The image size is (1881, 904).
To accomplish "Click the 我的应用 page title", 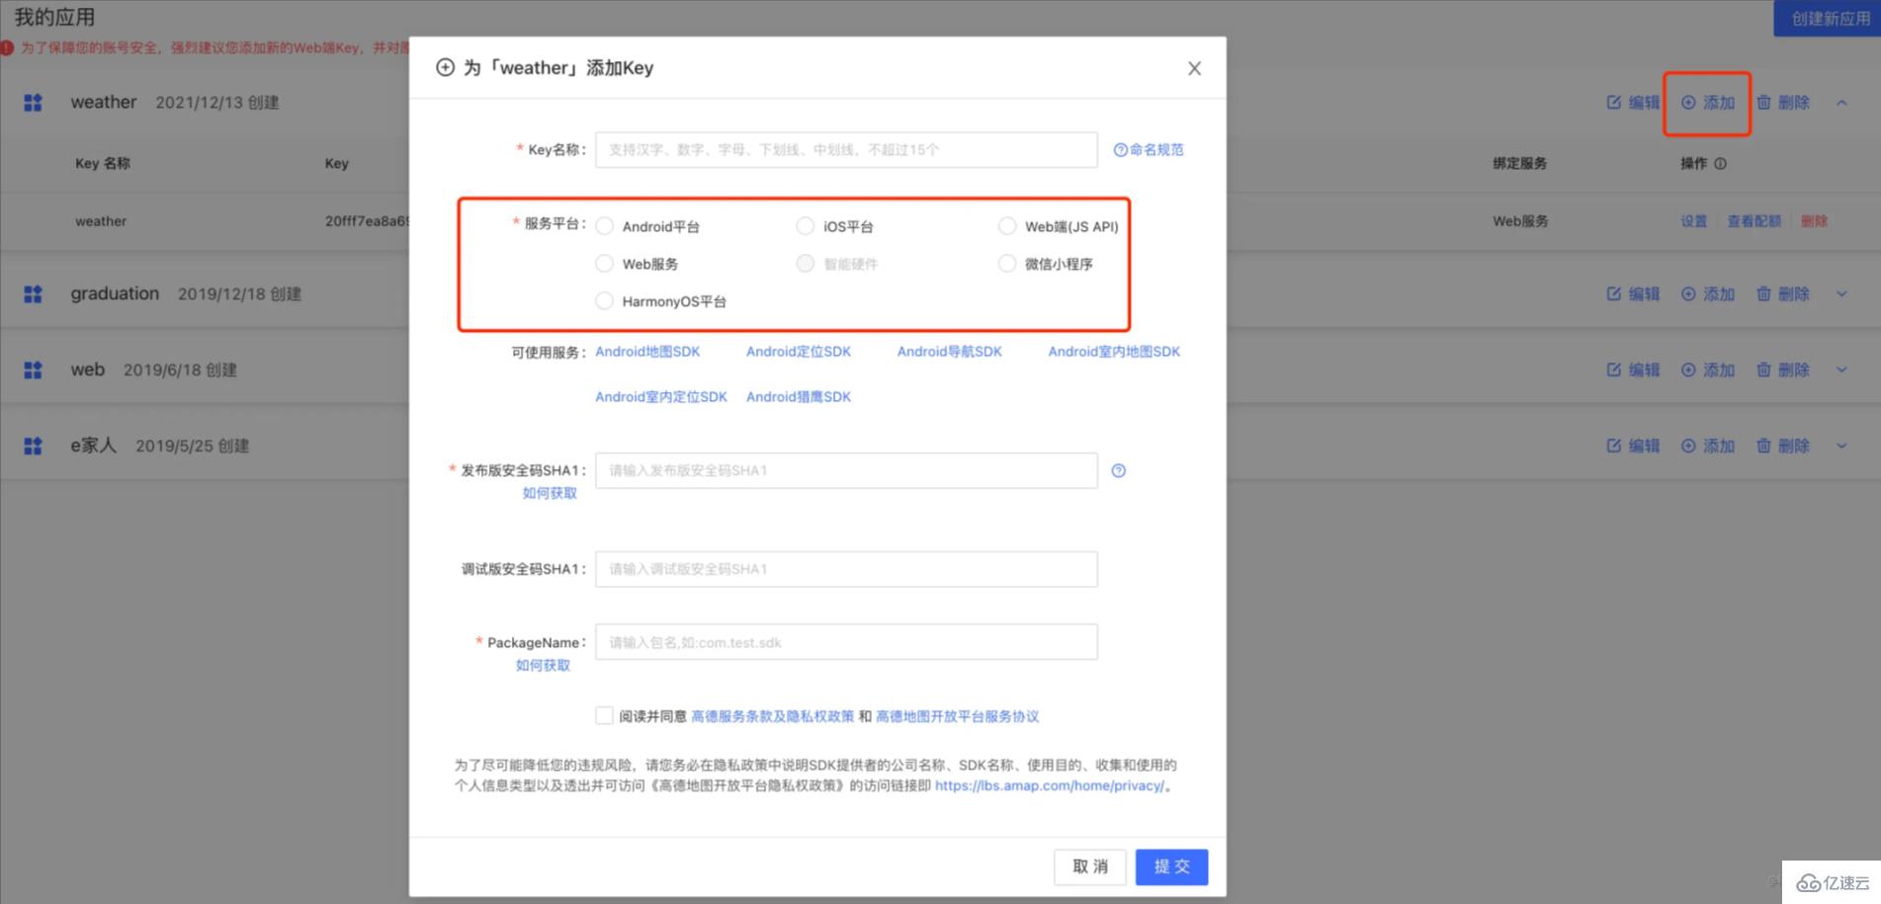I will 54,18.
